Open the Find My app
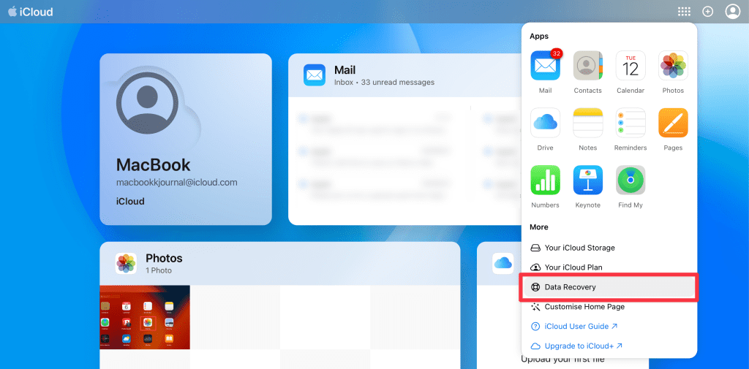This screenshot has width=749, height=369. tap(631, 180)
